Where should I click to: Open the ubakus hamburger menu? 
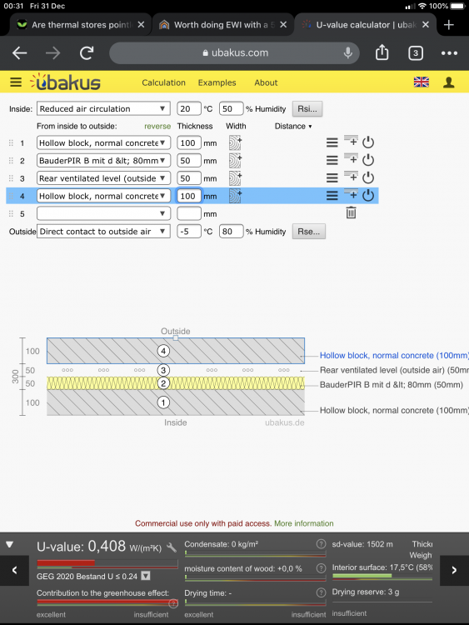(x=16, y=82)
